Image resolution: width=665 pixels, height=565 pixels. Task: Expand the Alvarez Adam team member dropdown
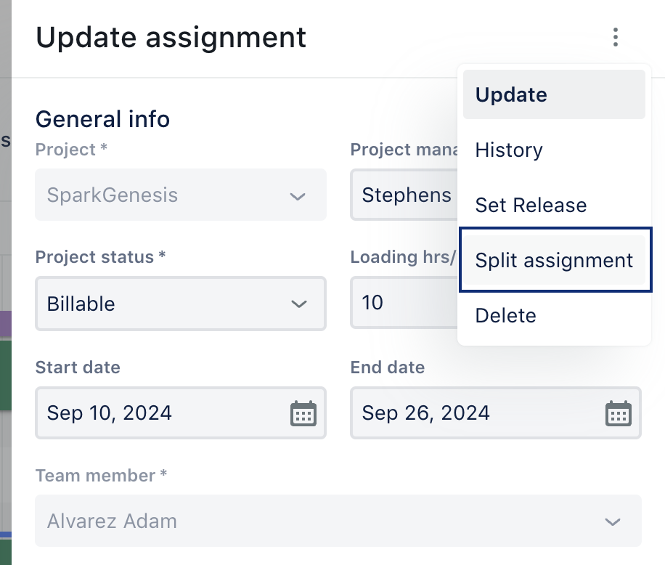[x=613, y=521]
